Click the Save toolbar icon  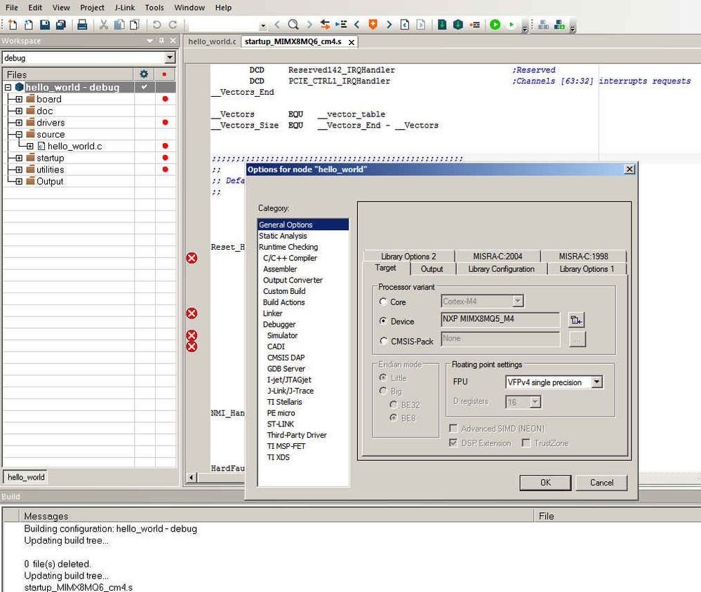(45, 25)
